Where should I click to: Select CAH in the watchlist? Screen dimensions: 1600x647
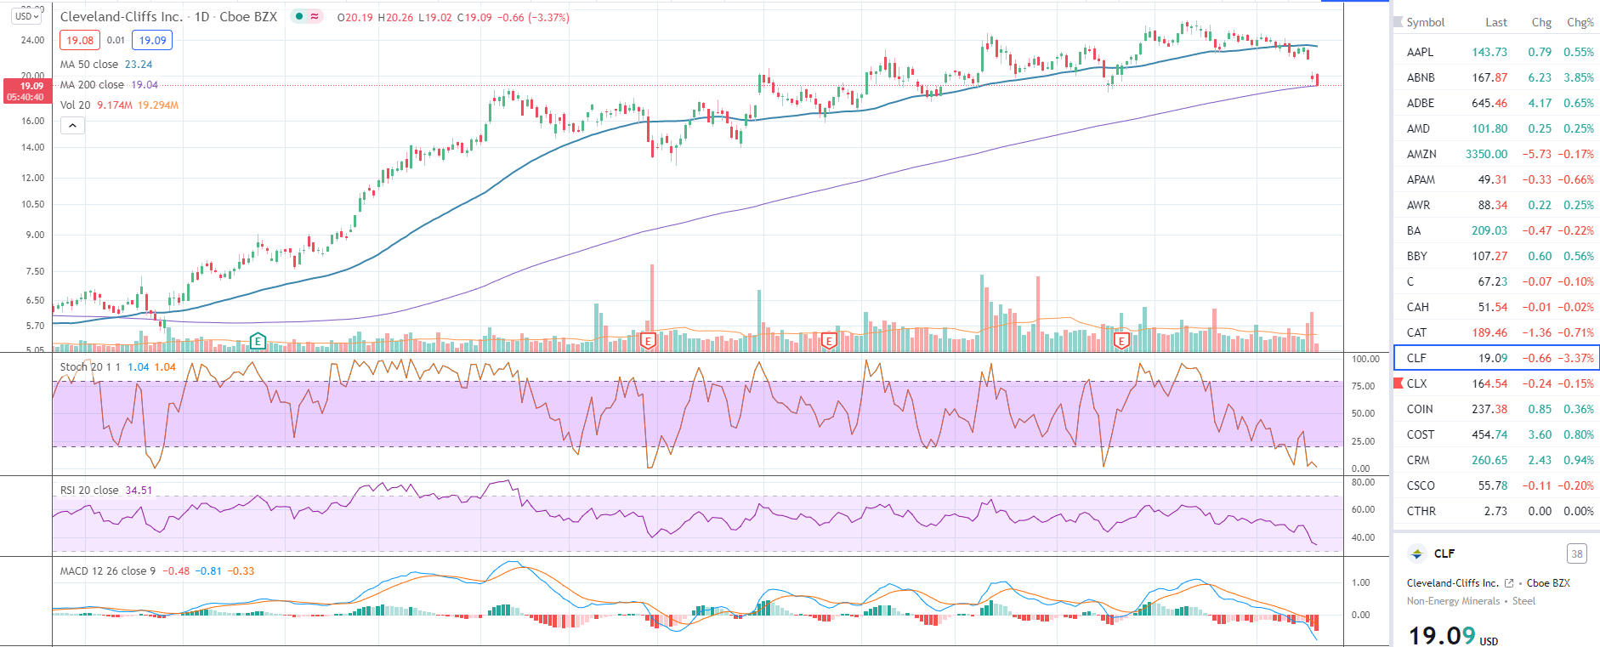pos(1496,307)
